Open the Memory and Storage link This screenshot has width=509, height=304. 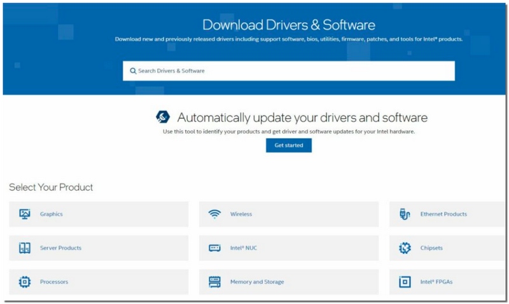coord(257,282)
